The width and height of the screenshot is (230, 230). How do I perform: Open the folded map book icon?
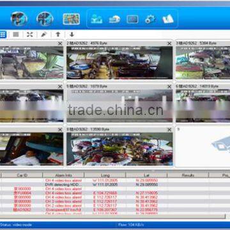168,19
